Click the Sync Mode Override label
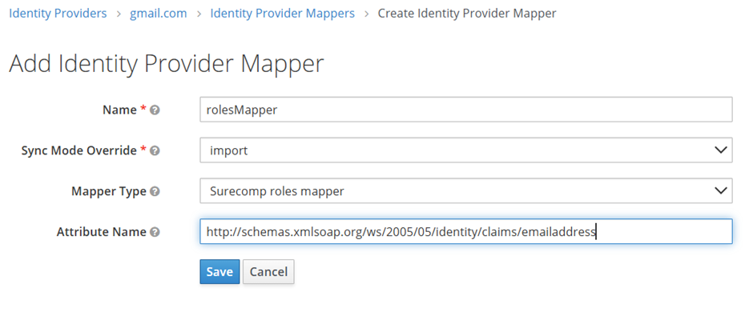 click(x=79, y=150)
